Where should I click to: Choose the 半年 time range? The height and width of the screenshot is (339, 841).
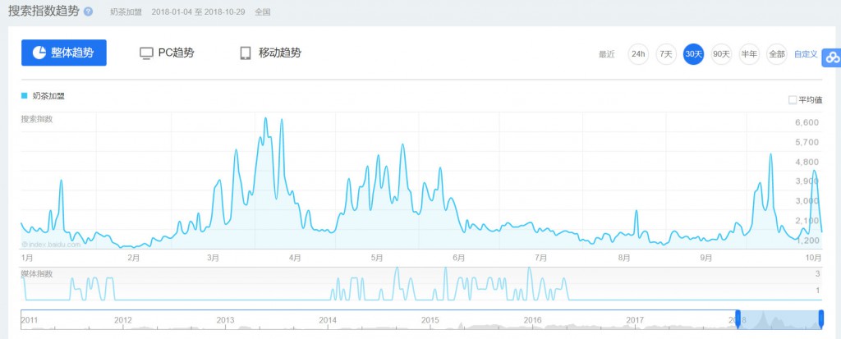pyautogui.click(x=749, y=54)
